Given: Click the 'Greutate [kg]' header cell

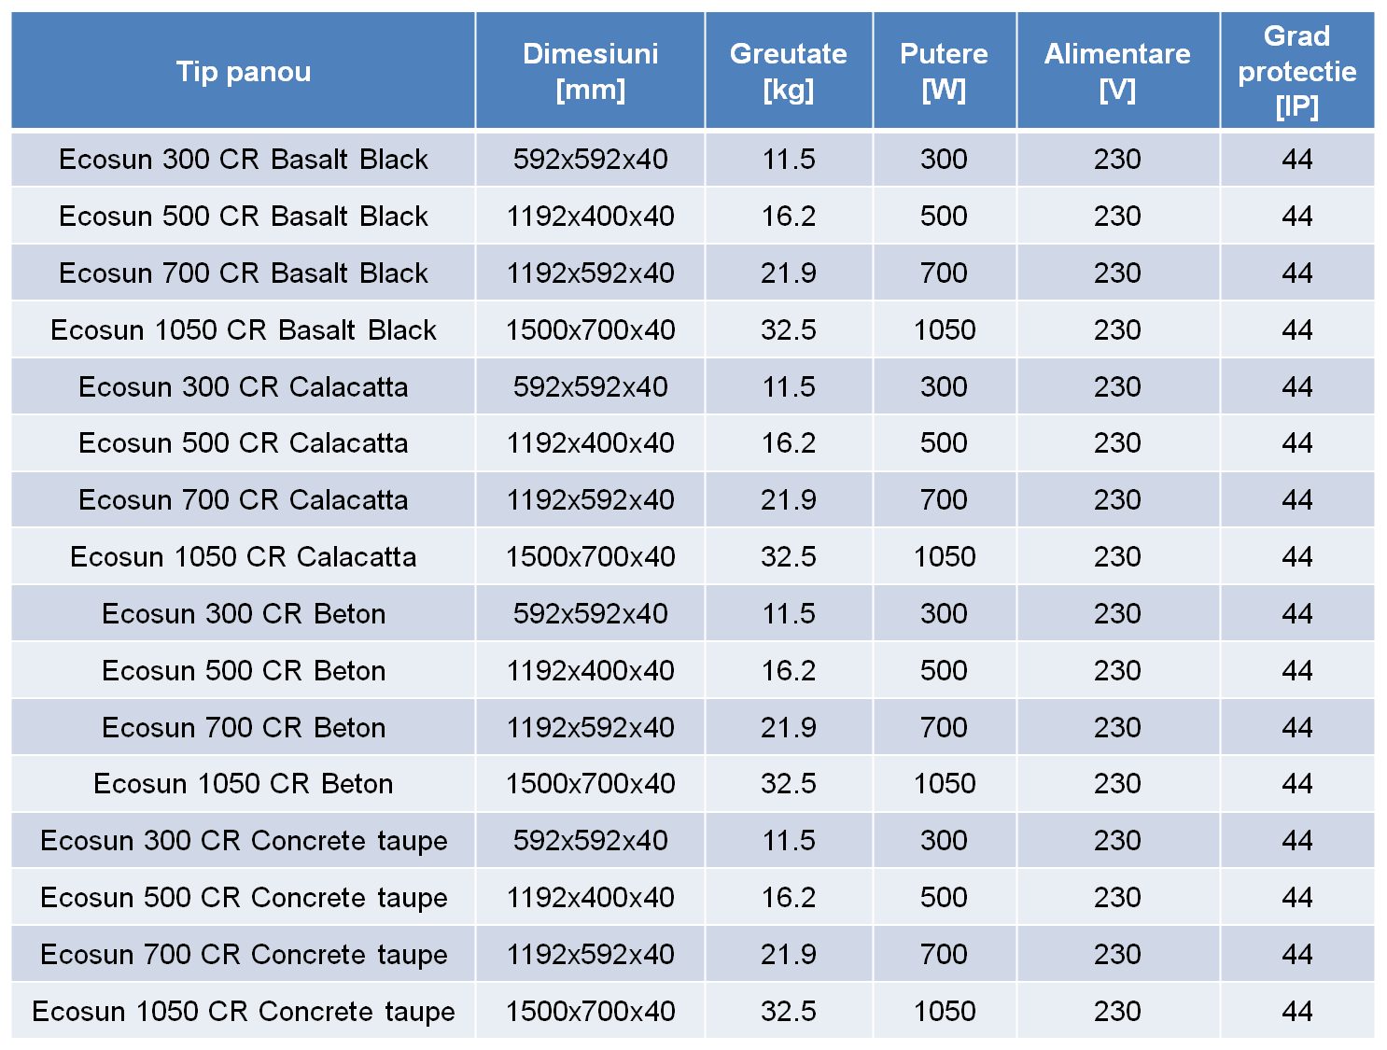Looking at the screenshot, I should [788, 72].
